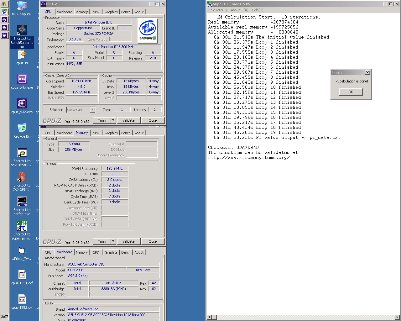This screenshot has width=401, height=321.
Task: Switch to Memory tab in bottom CPU-Z window
Action: tap(82, 252)
